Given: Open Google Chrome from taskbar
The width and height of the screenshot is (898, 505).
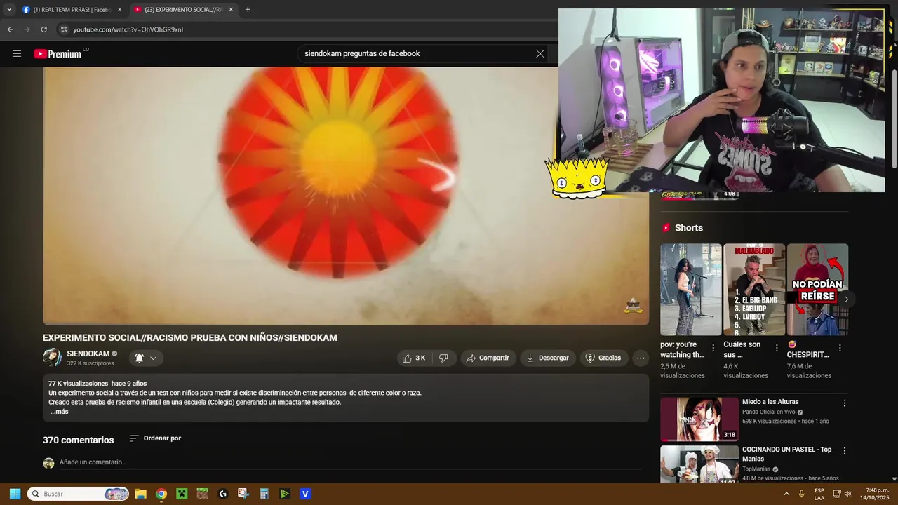Looking at the screenshot, I should (x=161, y=494).
